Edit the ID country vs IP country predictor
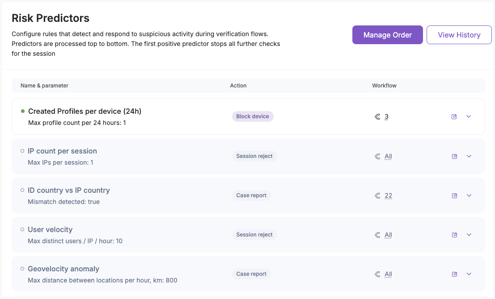This screenshot has width=495, height=299. 454,195
